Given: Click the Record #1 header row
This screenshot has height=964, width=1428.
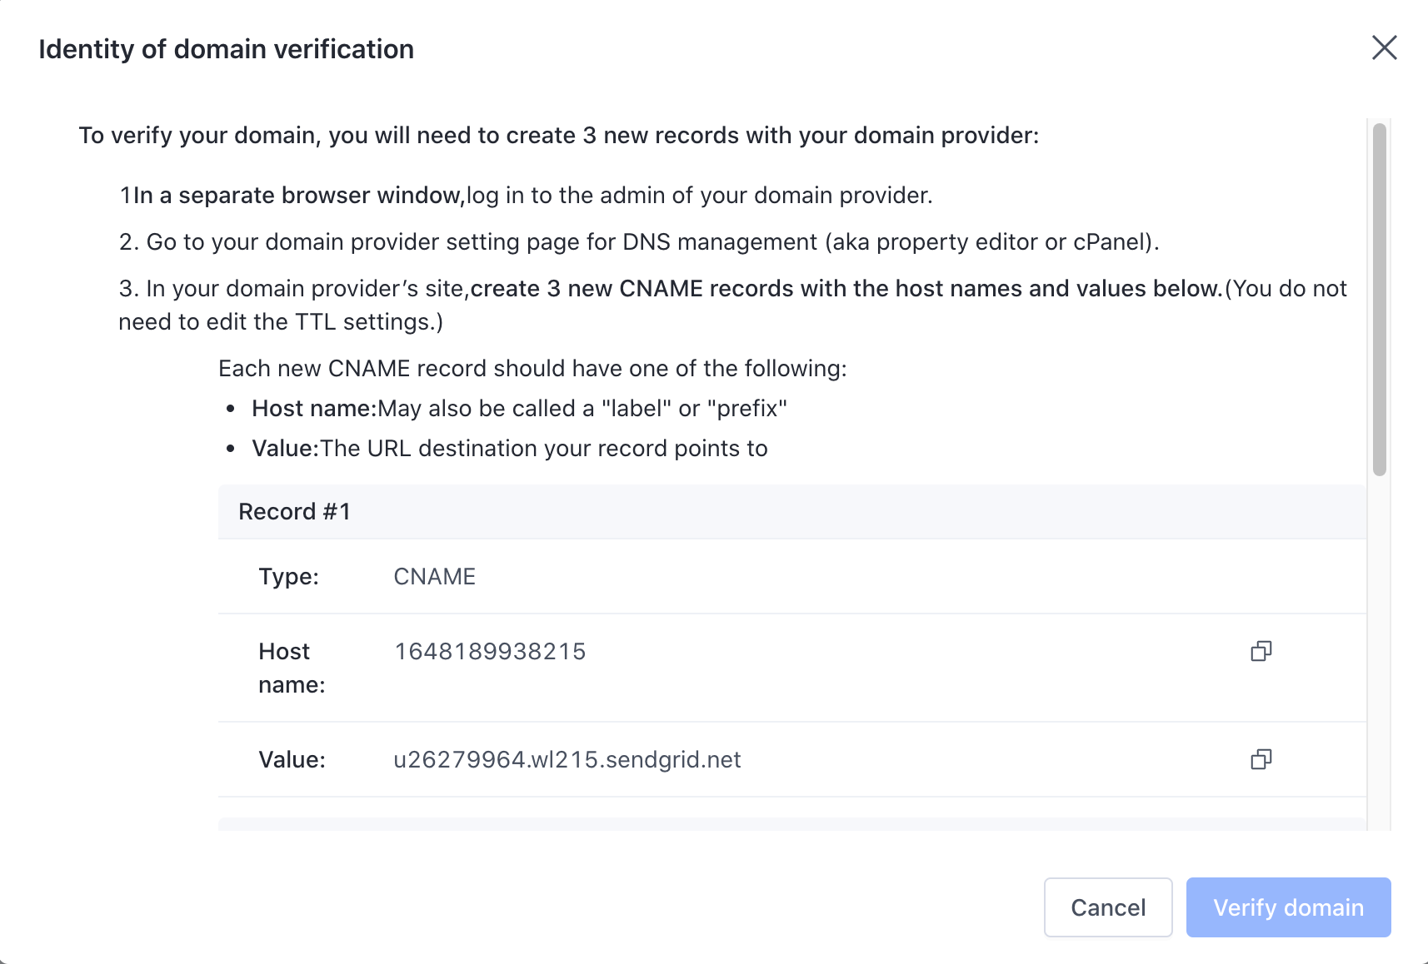Looking at the screenshot, I should click(x=791, y=511).
